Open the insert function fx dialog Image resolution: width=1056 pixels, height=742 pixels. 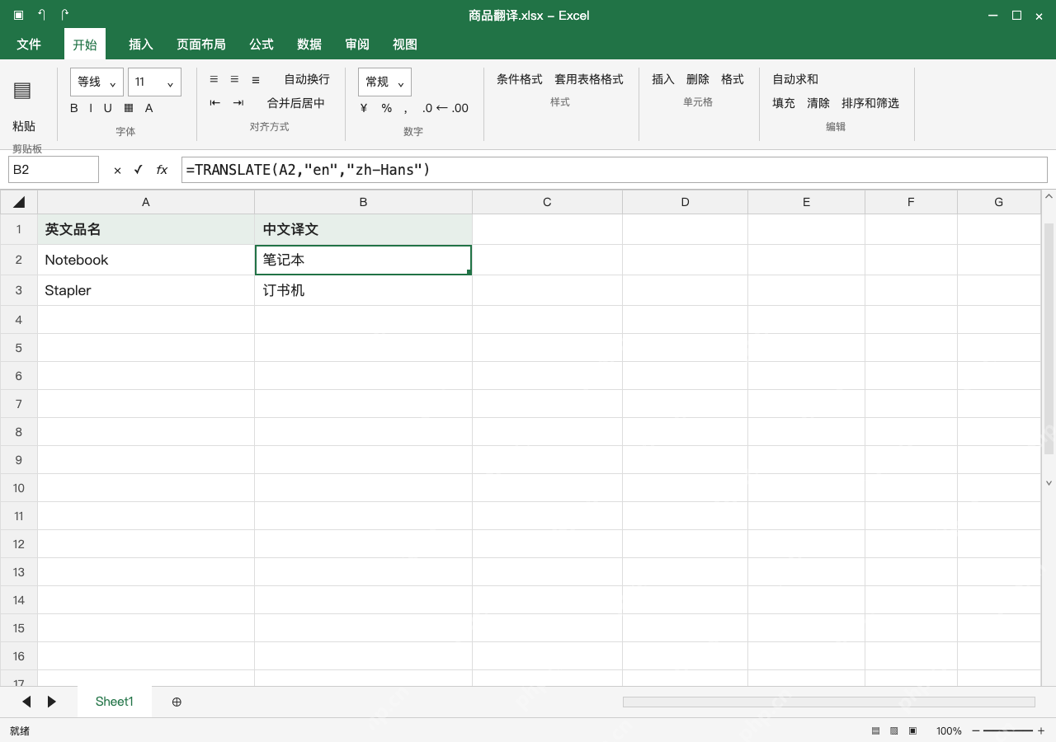click(162, 170)
